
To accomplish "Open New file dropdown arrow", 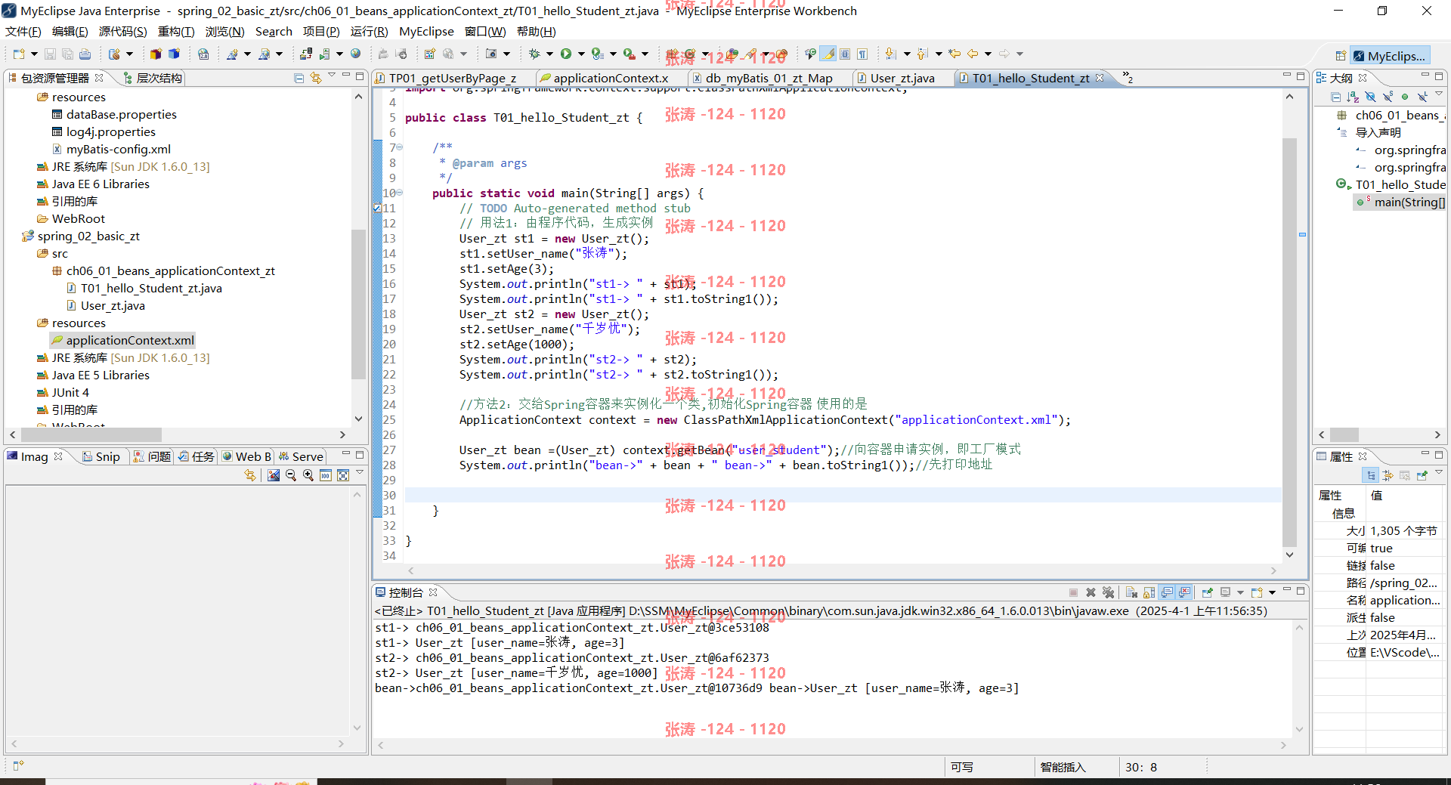I will pos(34,54).
